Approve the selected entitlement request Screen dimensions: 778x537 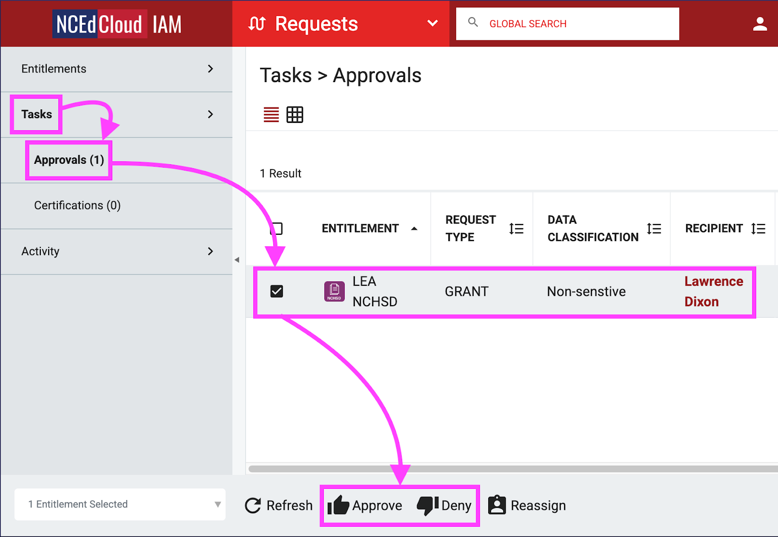click(365, 505)
